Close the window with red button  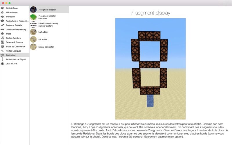tap(3, 3)
